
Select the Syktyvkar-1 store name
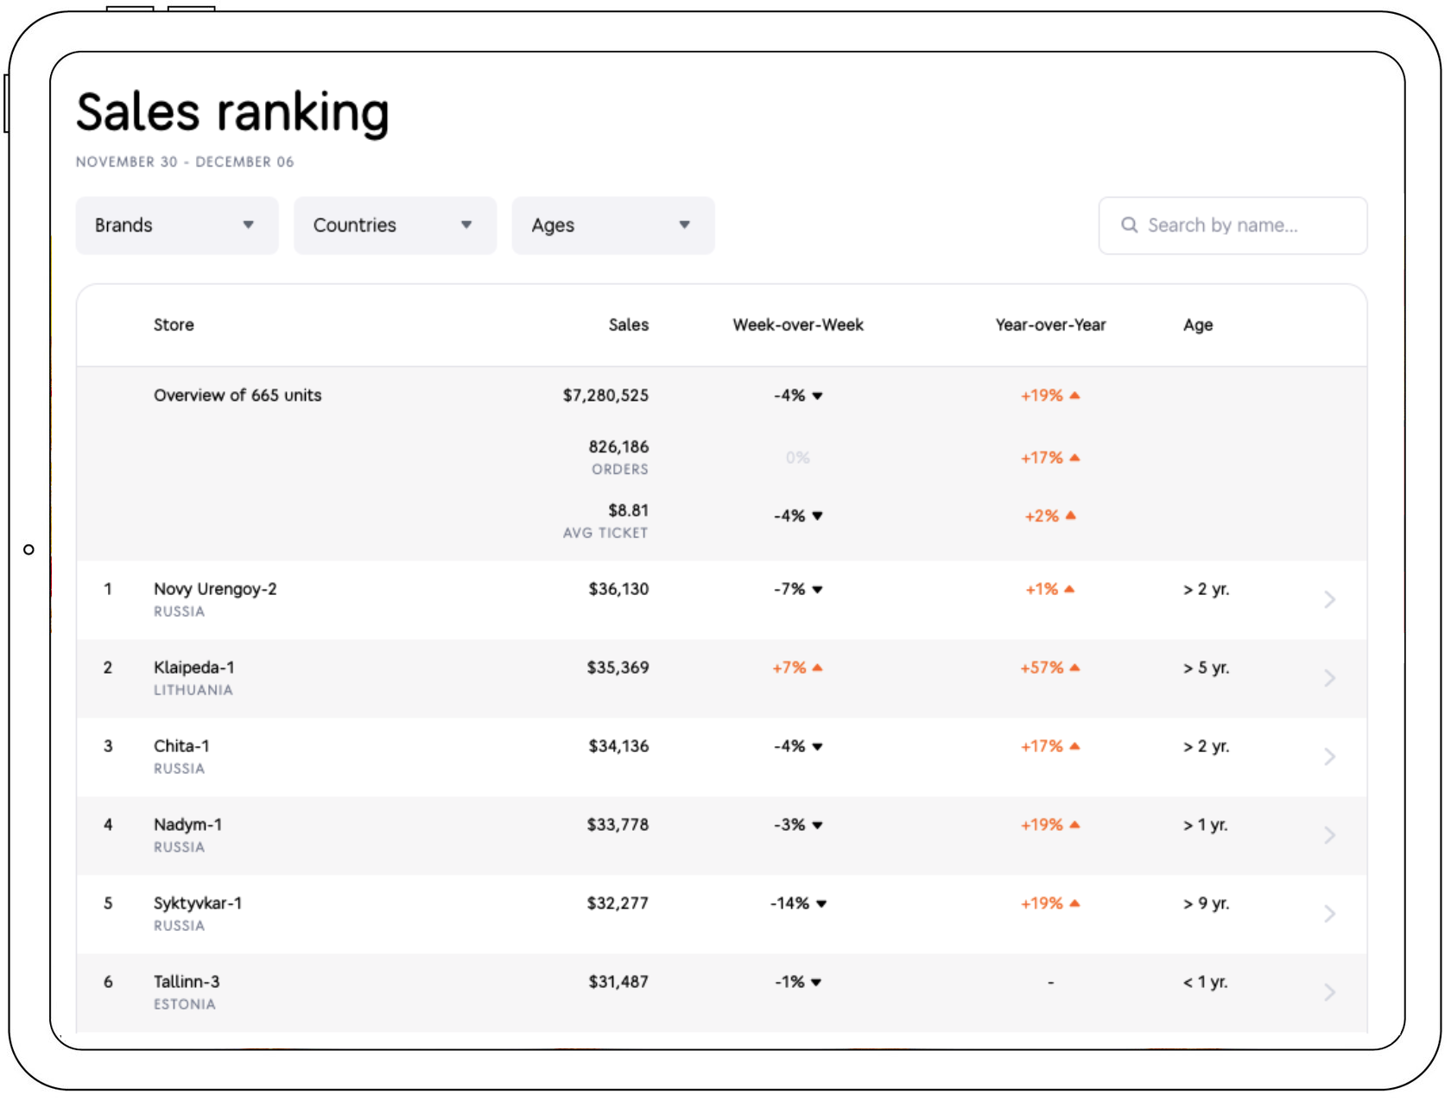pyautogui.click(x=198, y=903)
